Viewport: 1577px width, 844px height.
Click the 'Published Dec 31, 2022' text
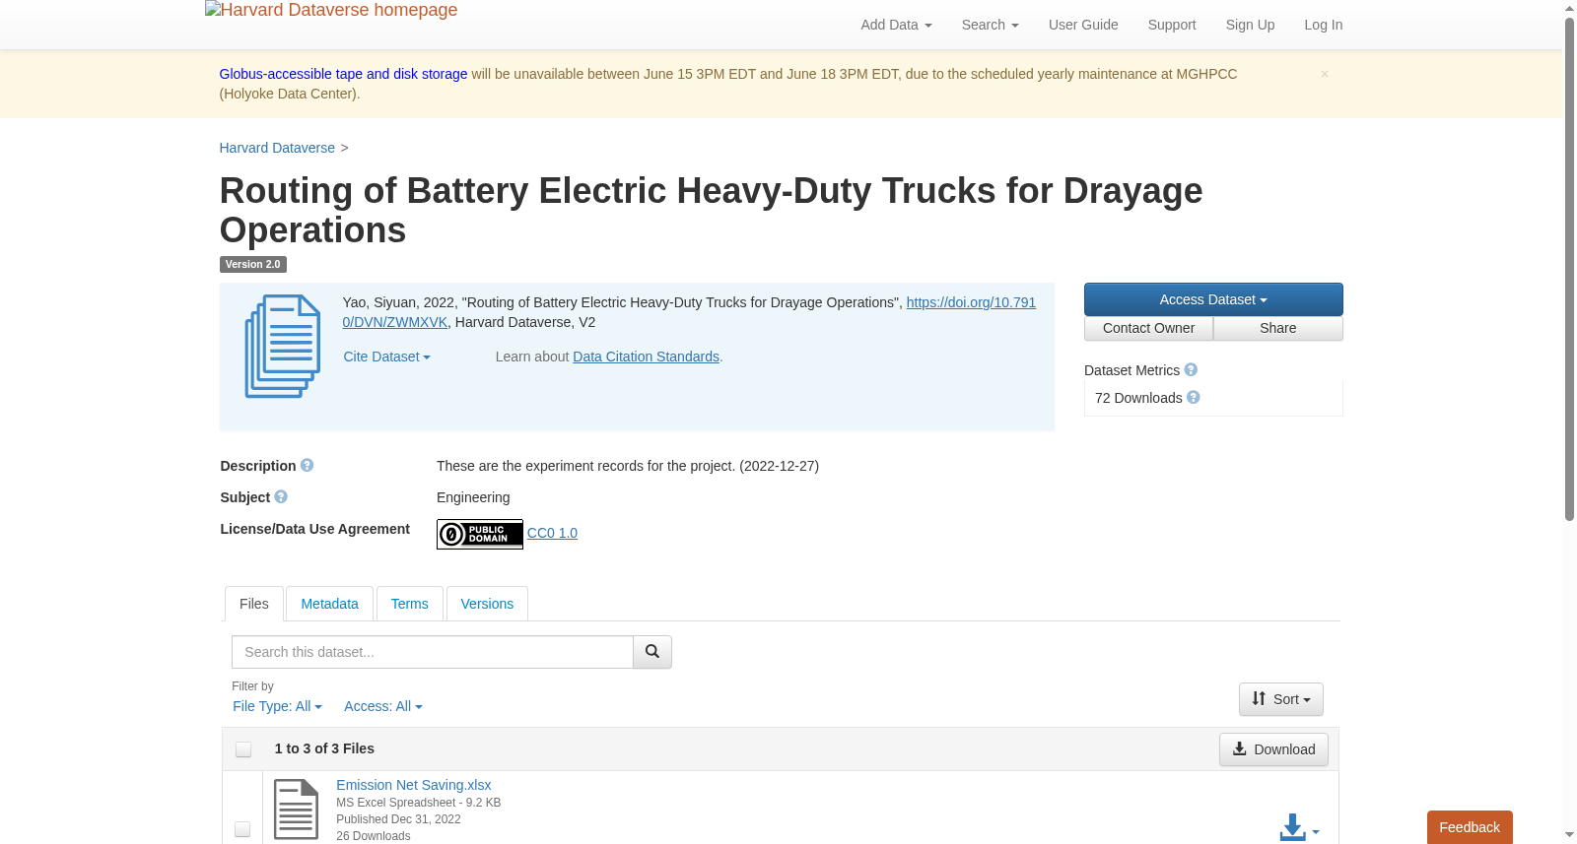tap(398, 819)
